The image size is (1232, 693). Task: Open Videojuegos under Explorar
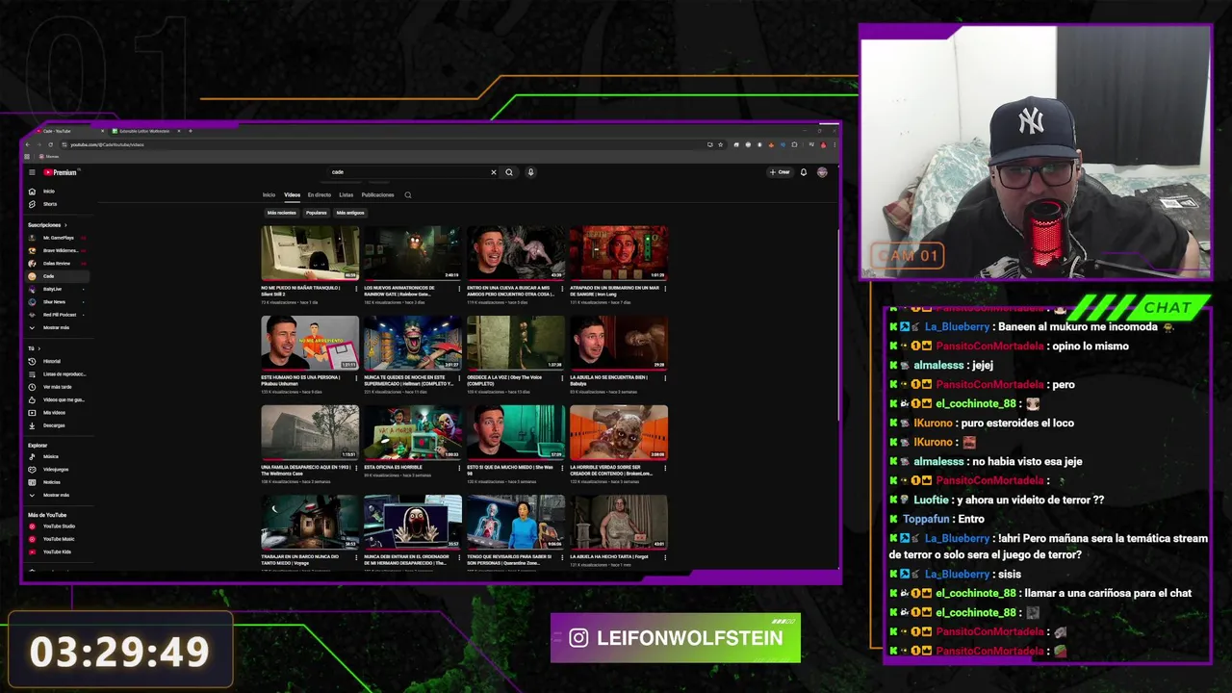(58, 469)
